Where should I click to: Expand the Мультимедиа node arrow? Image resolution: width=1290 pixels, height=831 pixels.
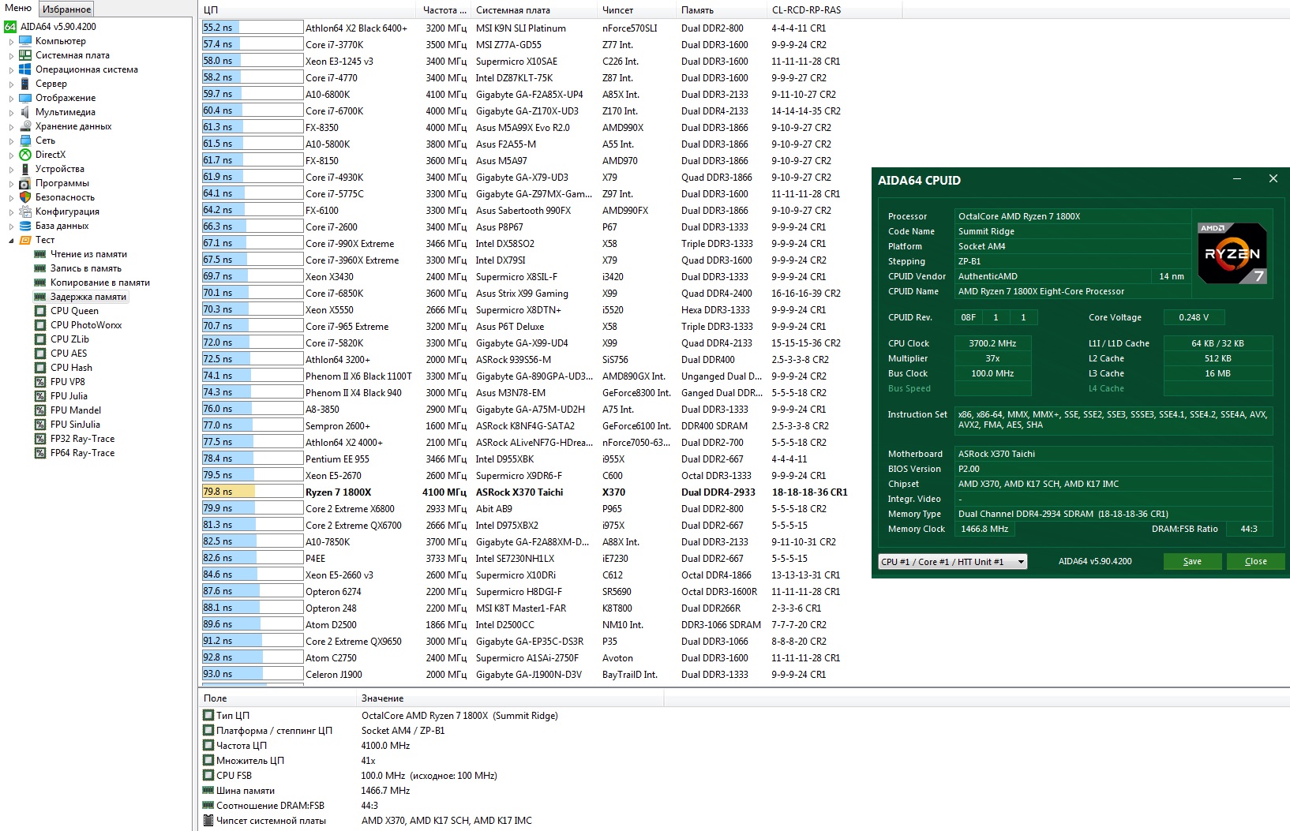click(11, 112)
